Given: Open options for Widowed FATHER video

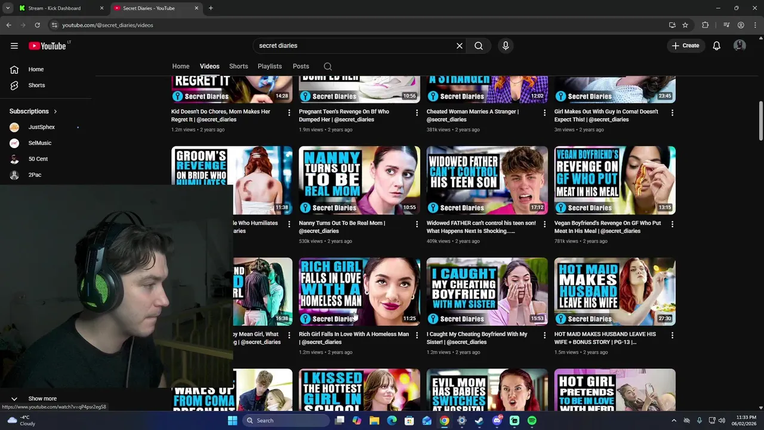Looking at the screenshot, I should (x=544, y=224).
